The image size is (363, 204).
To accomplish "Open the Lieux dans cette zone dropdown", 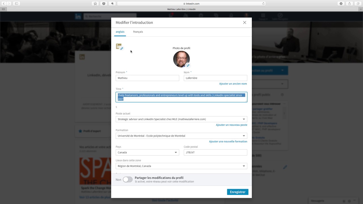I will point(181,166).
